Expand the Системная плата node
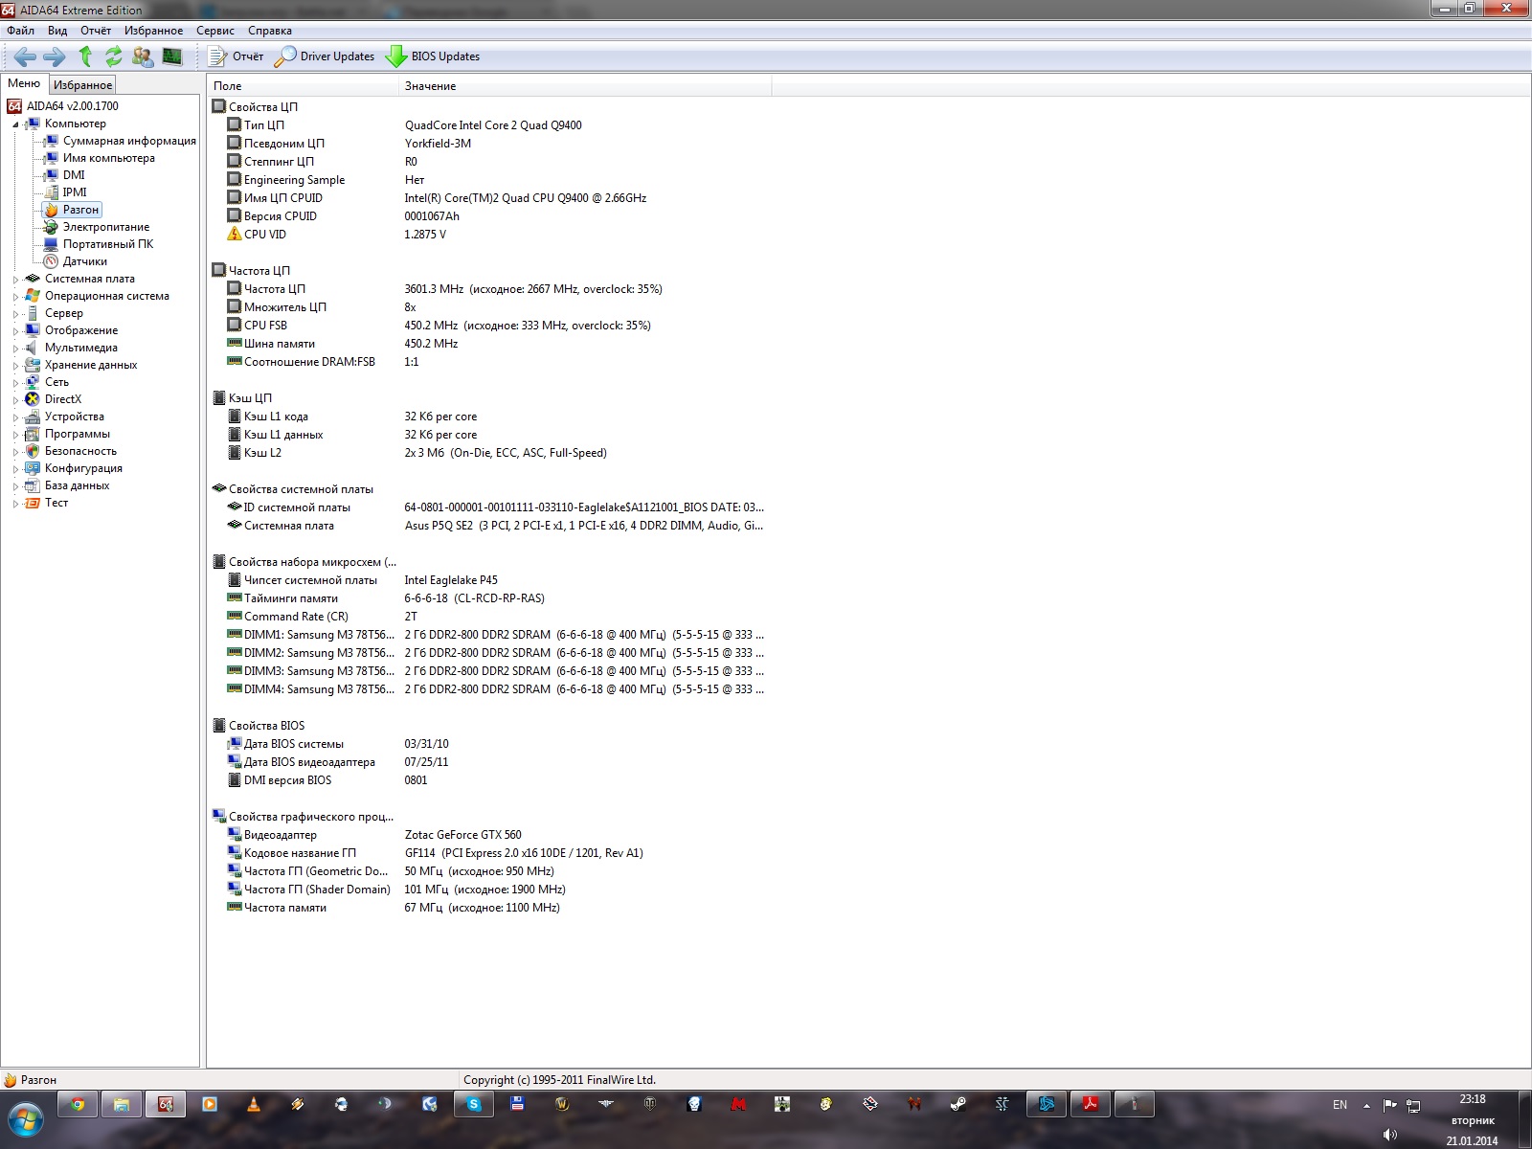This screenshot has width=1532, height=1149. tap(15, 280)
